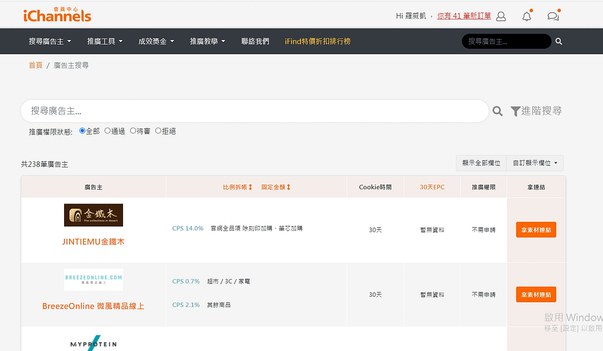Expand the 推廣工具 menu dropdown
This screenshot has width=603, height=351.
click(x=105, y=41)
